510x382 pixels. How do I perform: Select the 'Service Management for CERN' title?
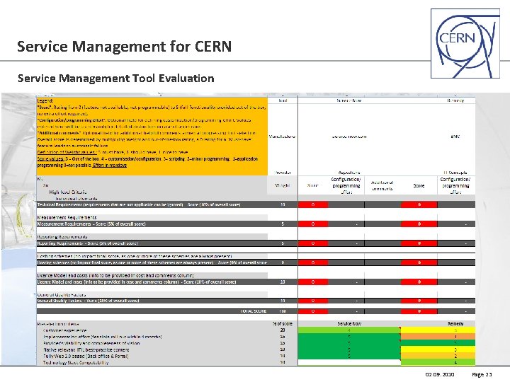point(124,47)
